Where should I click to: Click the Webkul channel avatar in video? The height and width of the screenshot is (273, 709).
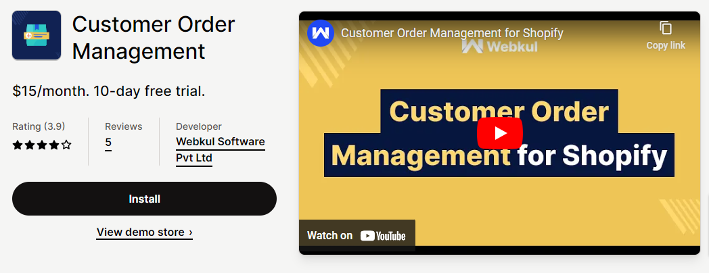(x=320, y=33)
